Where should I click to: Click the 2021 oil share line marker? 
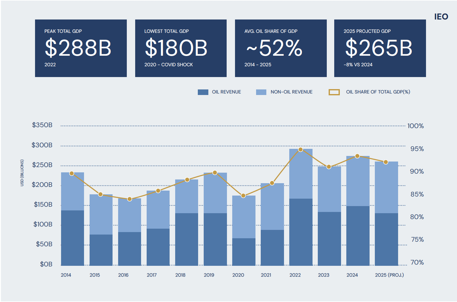tap(272, 183)
